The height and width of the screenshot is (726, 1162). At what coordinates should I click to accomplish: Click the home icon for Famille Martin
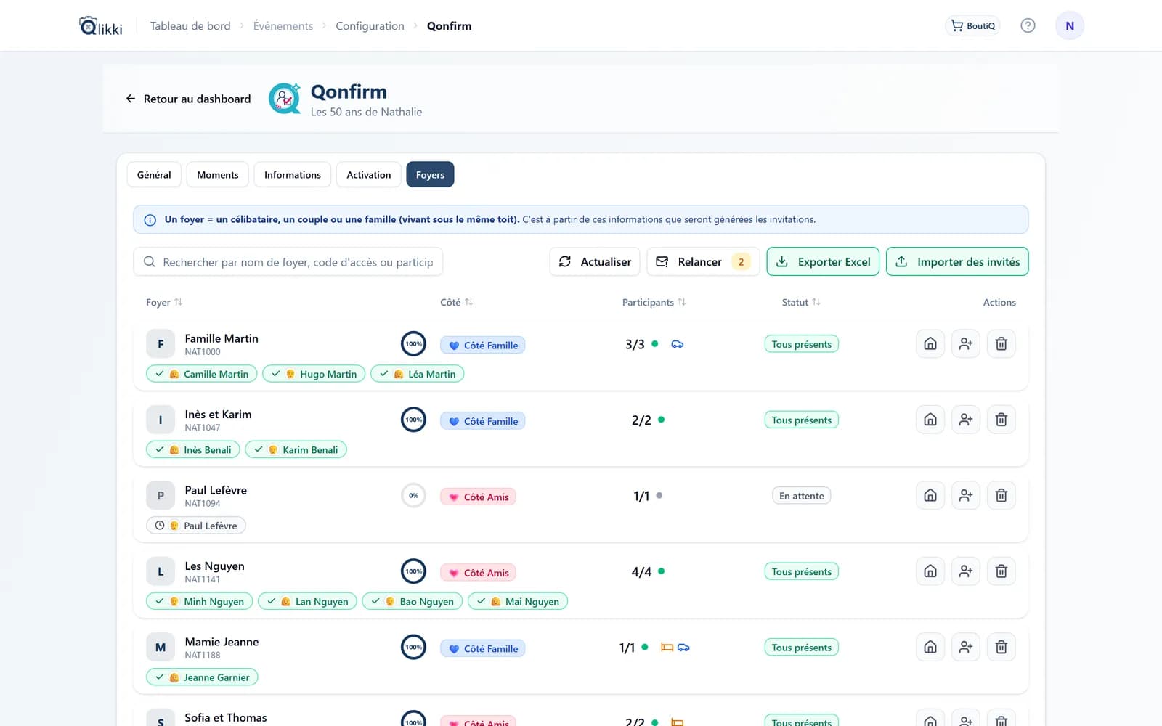930,344
